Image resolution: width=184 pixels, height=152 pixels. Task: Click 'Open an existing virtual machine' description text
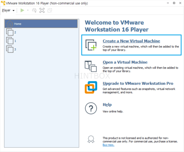tap(140, 70)
